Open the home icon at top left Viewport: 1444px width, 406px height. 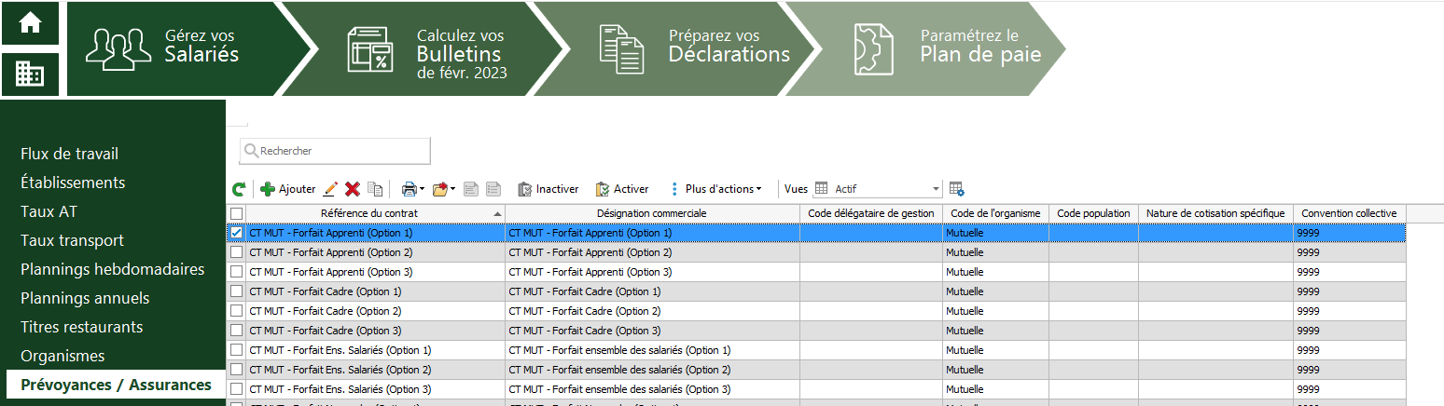tap(30, 23)
